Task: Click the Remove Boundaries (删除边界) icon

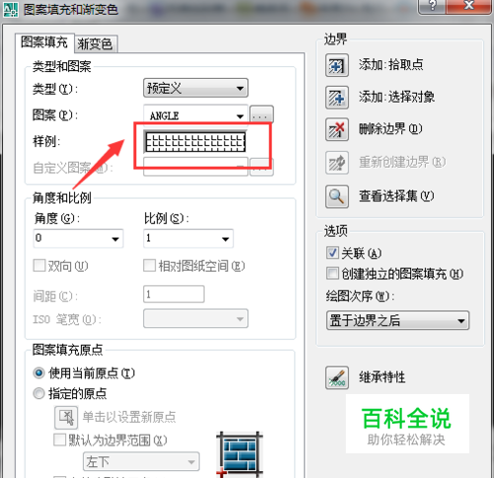Action: tap(337, 129)
